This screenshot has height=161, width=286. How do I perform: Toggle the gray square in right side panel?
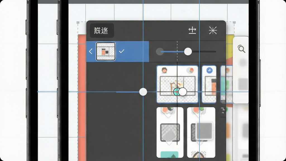click(243, 84)
